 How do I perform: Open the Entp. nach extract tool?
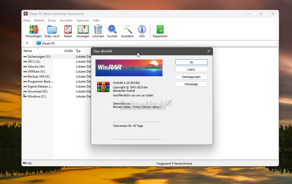(x=52, y=31)
